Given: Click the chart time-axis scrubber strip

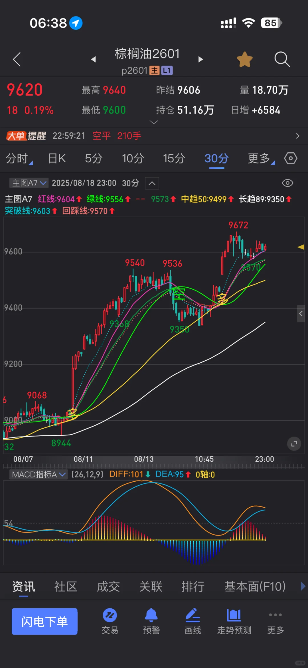Looking at the screenshot, I should point(154,466).
